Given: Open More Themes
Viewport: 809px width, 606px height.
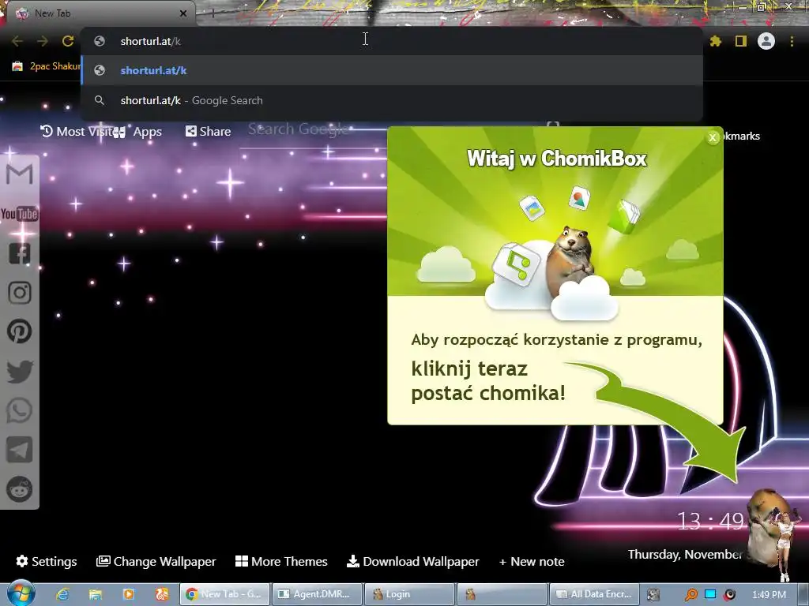Looking at the screenshot, I should 281,561.
